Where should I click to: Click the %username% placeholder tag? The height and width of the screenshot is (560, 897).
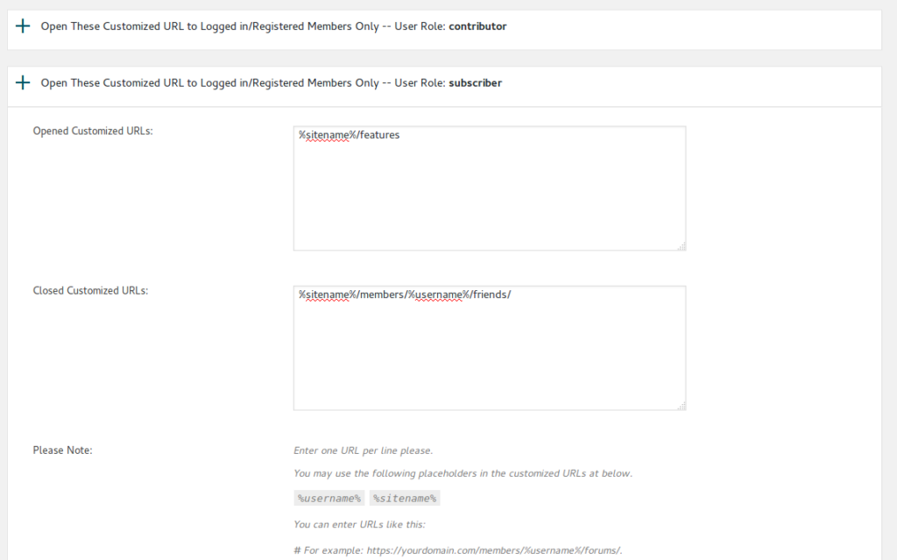329,498
